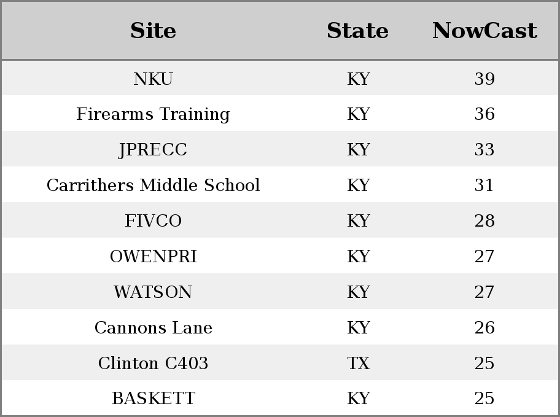
Task: Click the FIVCO site name
Action: [x=153, y=220]
